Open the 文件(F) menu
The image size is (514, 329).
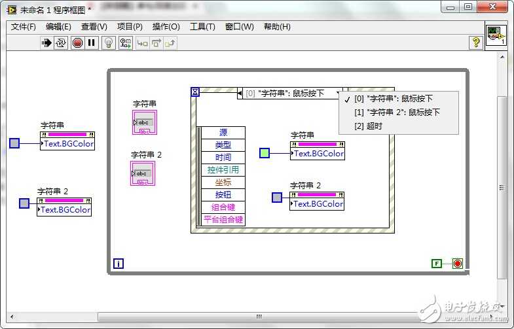tap(23, 27)
